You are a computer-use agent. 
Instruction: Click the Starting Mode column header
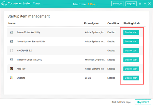pos(132,23)
